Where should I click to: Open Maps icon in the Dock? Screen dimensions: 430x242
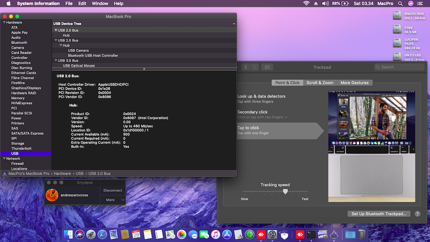point(170,234)
